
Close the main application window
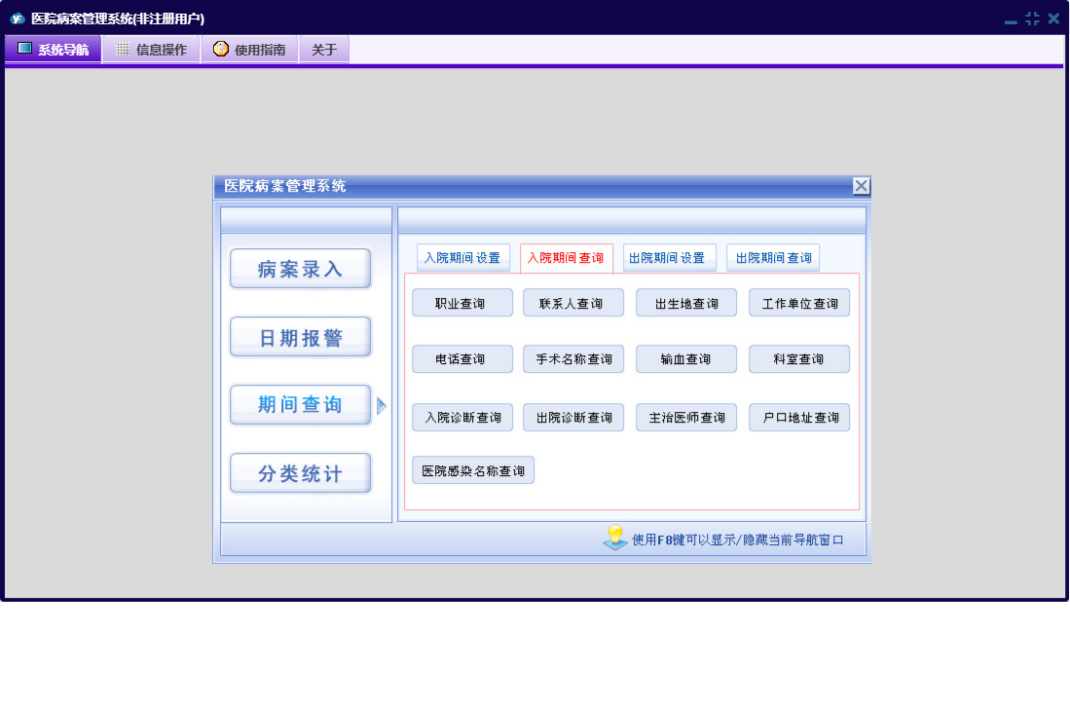pos(1053,19)
